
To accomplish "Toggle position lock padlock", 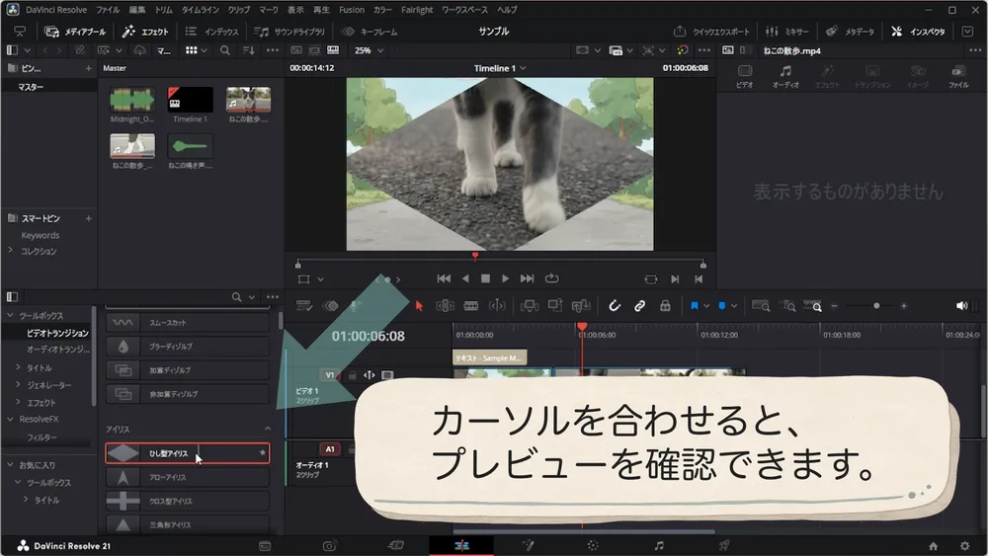I will click(665, 306).
